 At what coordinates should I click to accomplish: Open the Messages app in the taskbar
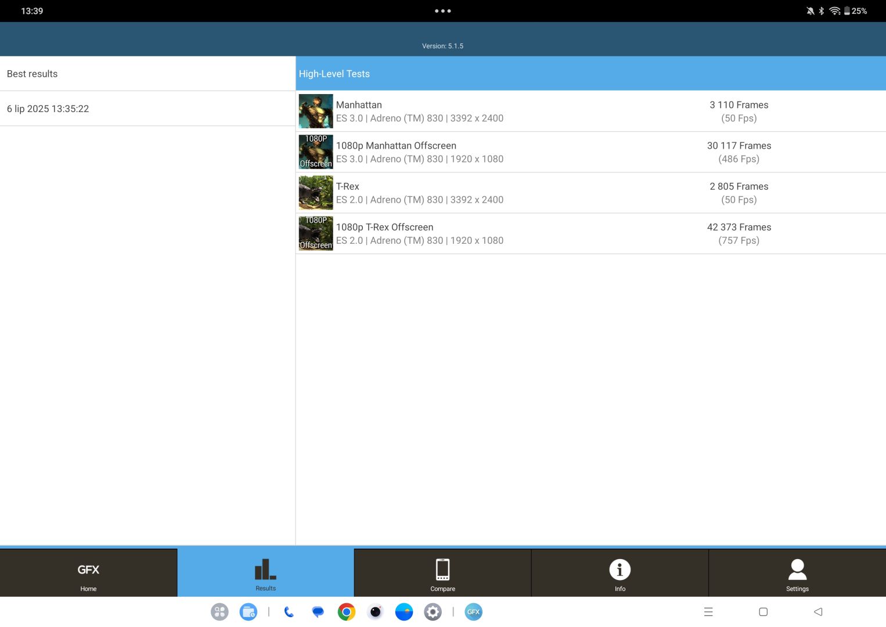click(x=318, y=612)
